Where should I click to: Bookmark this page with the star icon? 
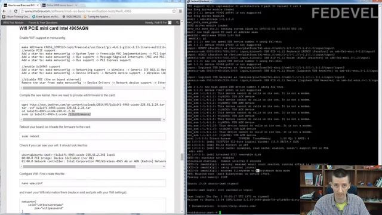pos(174,11)
